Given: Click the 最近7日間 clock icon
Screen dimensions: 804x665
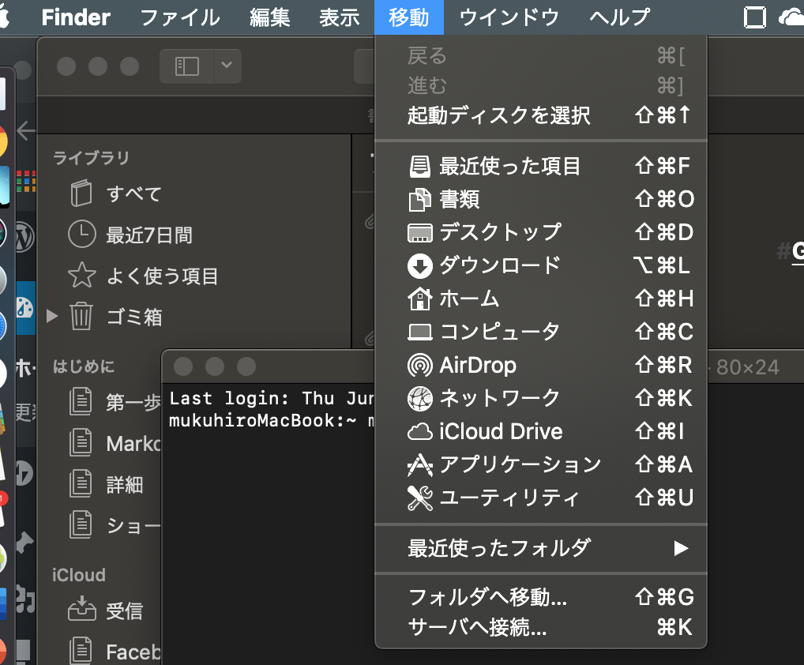Looking at the screenshot, I should (x=81, y=235).
